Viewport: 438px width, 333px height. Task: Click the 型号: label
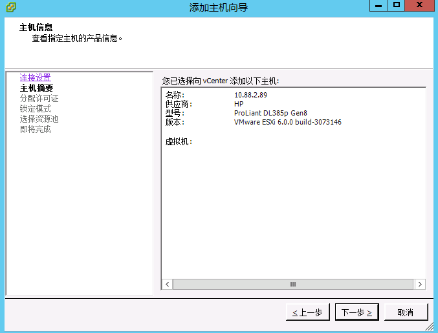point(175,113)
